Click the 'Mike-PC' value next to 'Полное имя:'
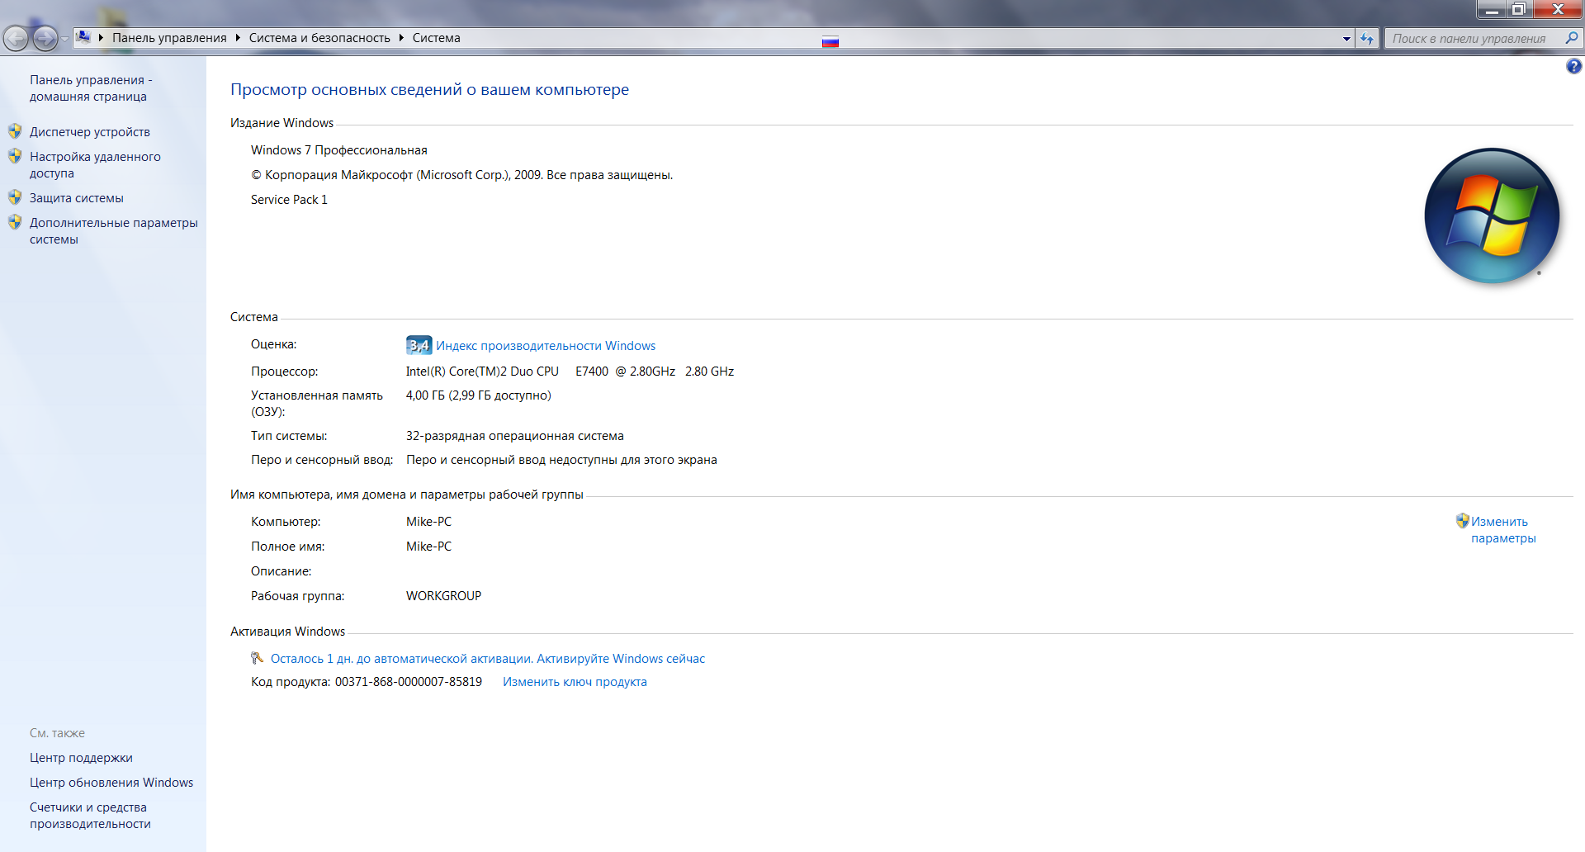Screen dimensions: 1585x852 tap(429, 547)
